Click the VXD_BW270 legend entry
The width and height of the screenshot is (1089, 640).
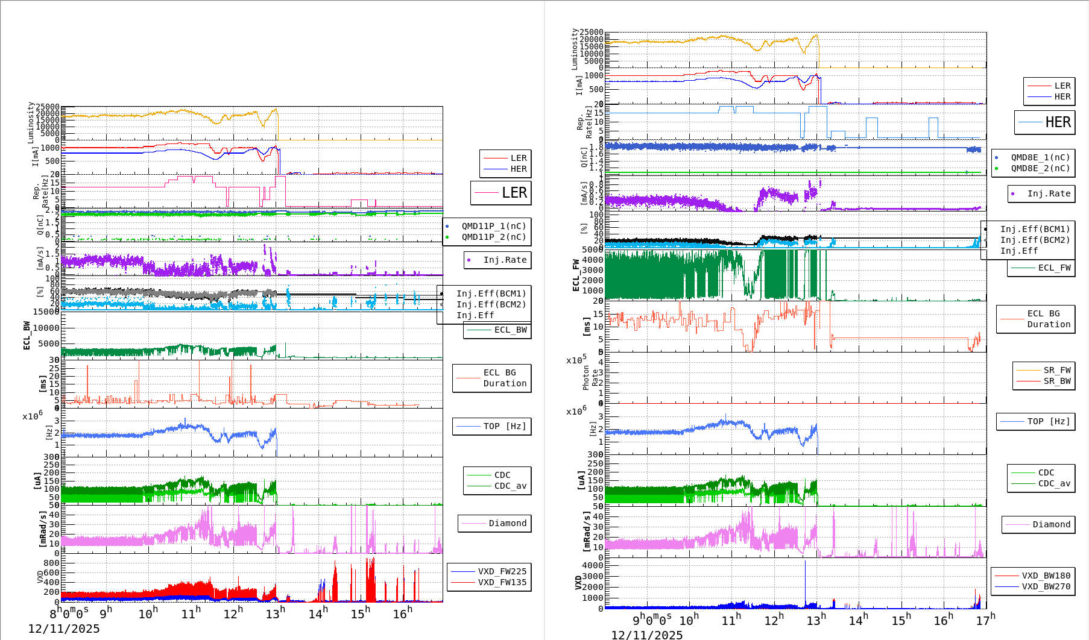coord(1046,586)
